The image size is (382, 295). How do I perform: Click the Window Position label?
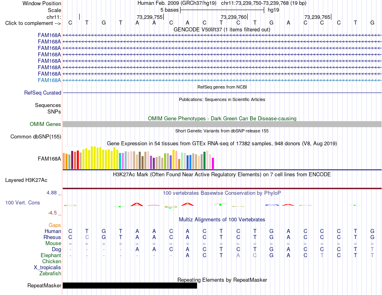pos(42,3)
